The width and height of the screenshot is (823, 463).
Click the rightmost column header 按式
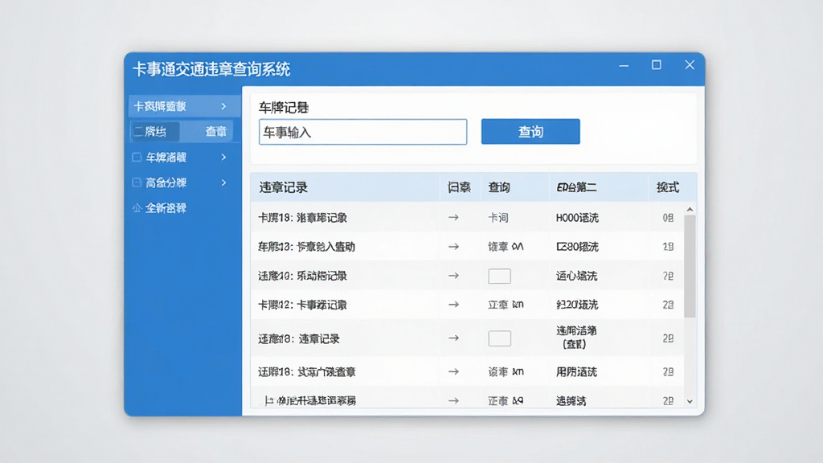[x=668, y=187]
